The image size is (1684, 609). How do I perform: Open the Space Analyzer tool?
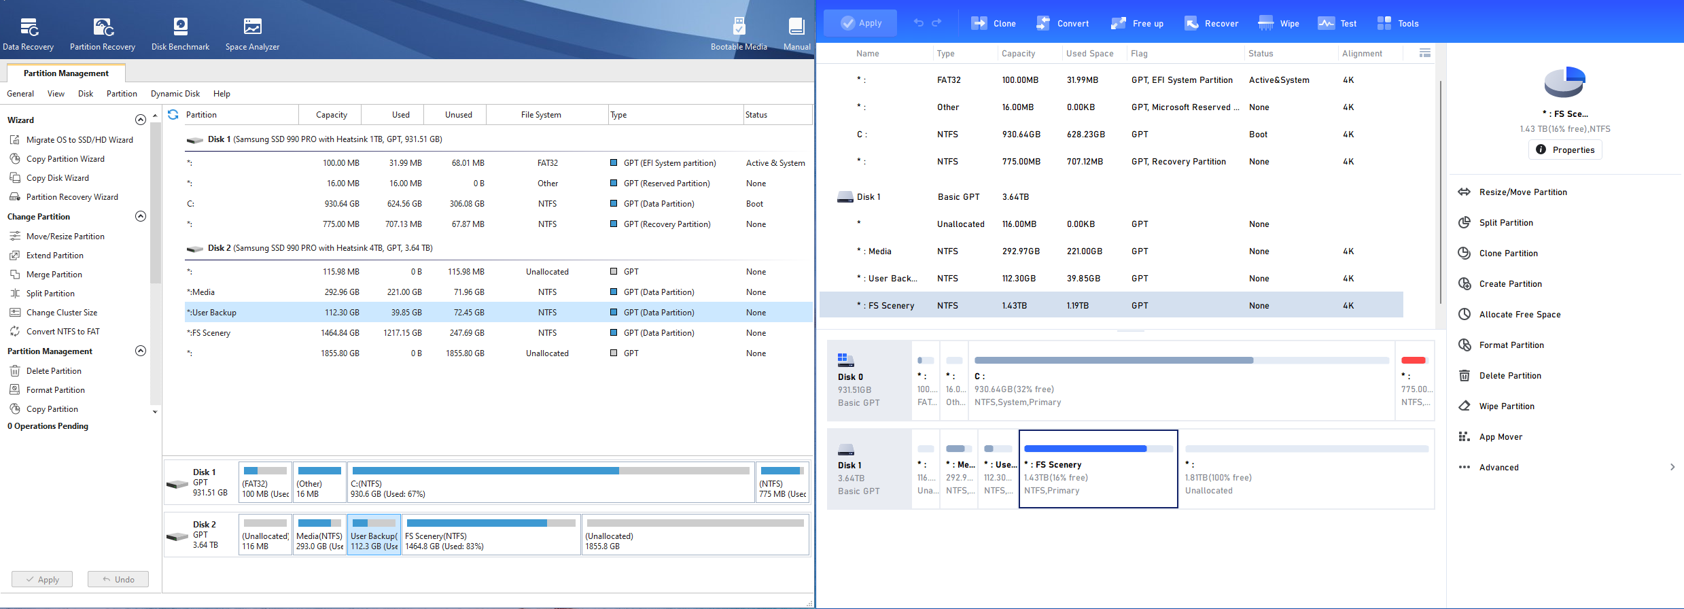tap(252, 34)
